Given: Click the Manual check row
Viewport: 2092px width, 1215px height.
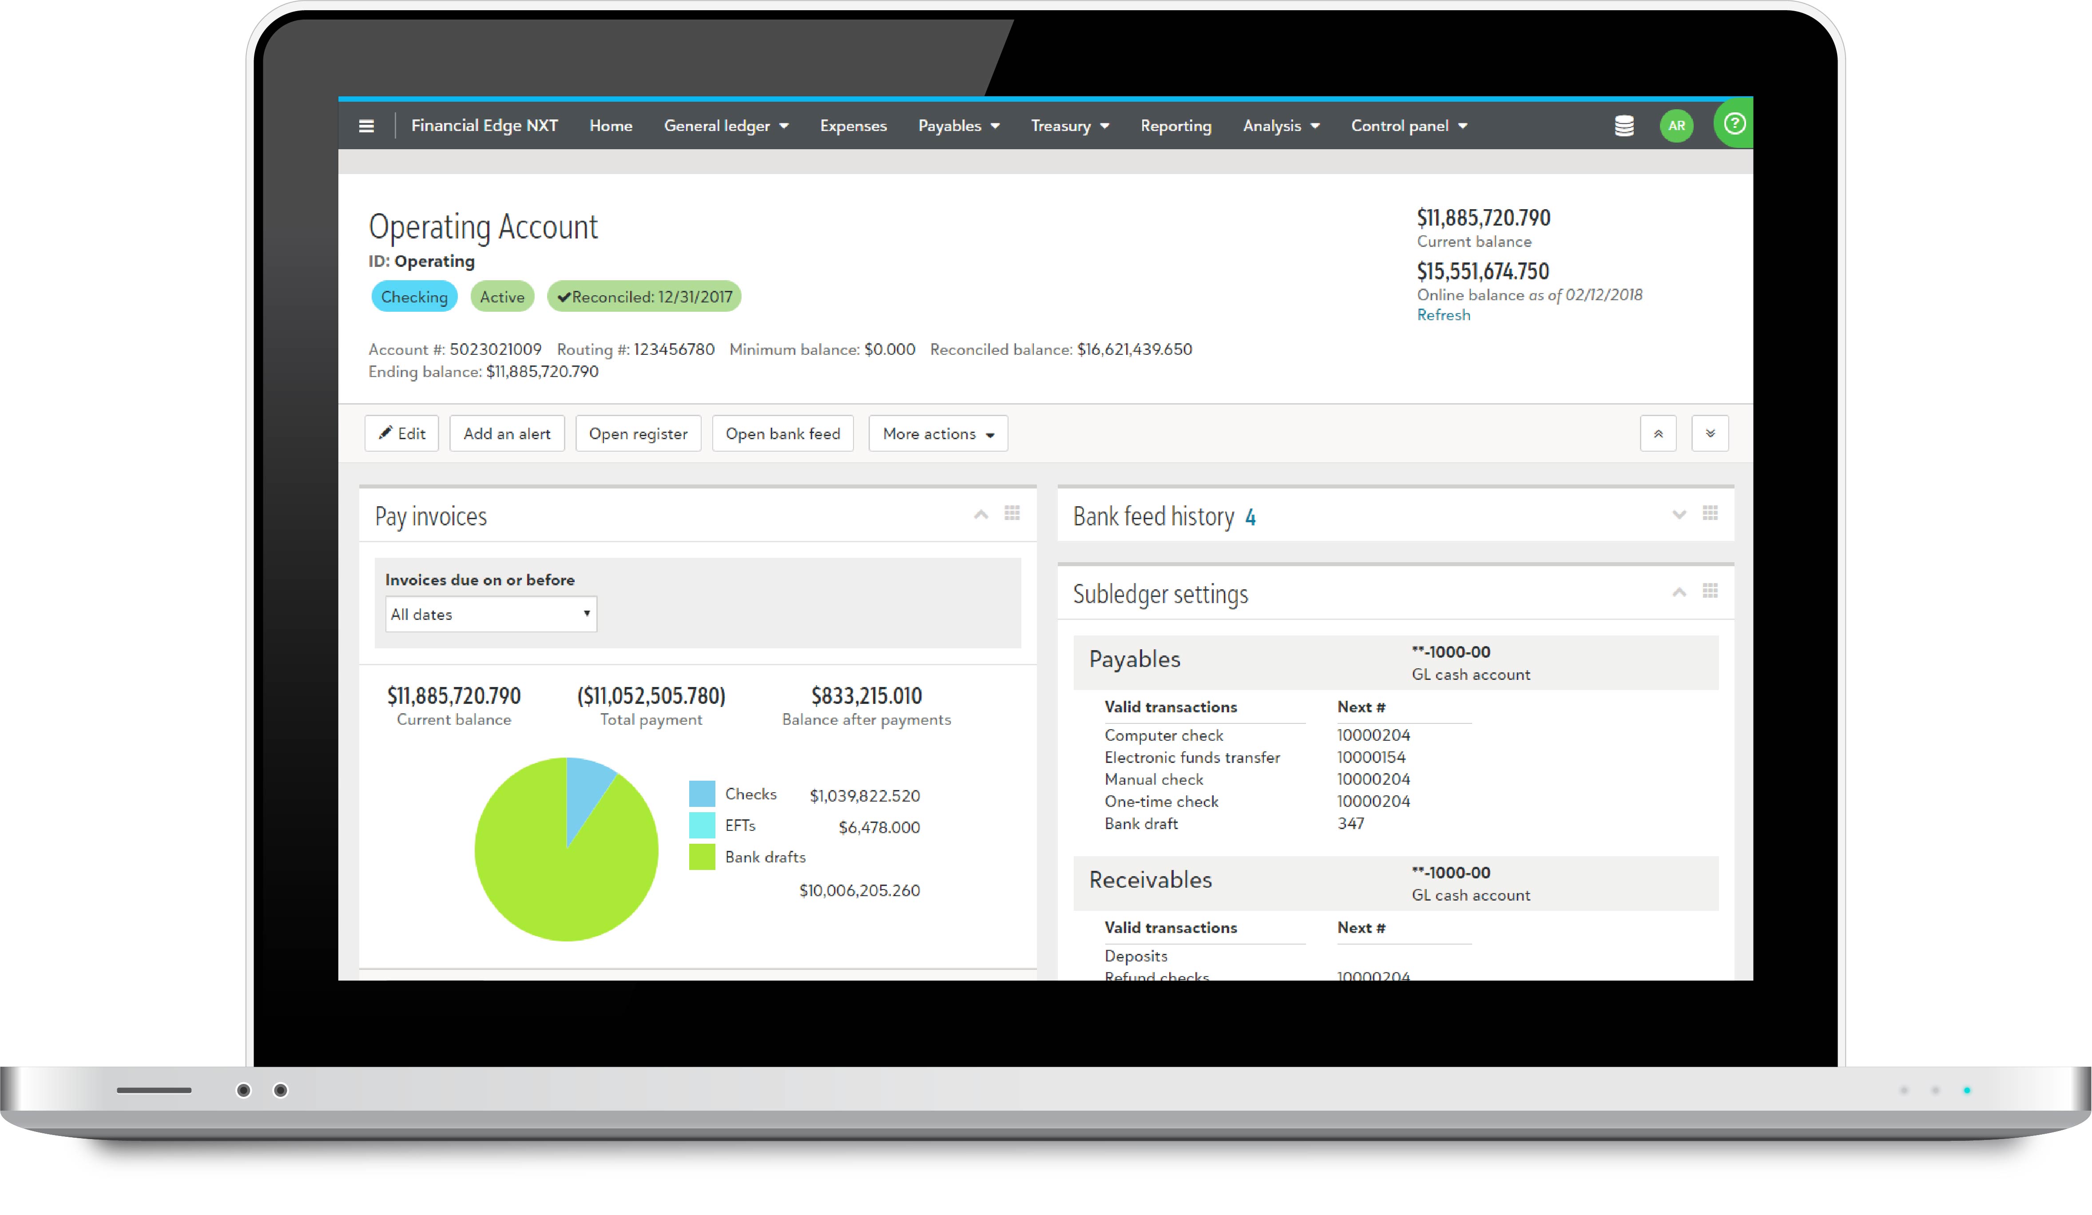Looking at the screenshot, I should click(x=1288, y=779).
